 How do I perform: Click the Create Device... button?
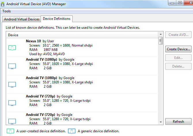click(178, 49)
